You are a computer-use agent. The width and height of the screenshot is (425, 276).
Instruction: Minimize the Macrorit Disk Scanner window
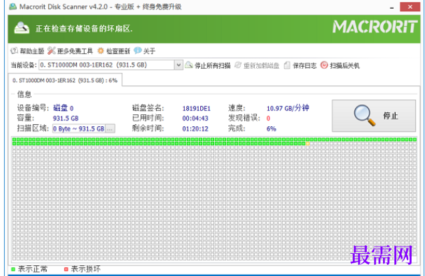tap(392, 7)
